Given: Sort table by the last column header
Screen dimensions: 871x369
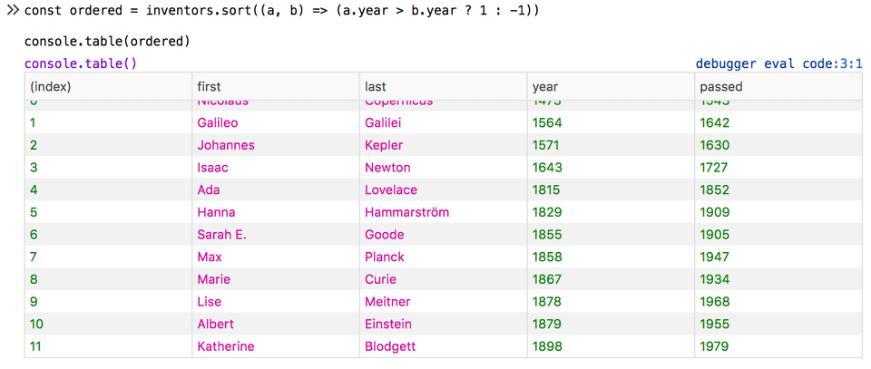Looking at the screenshot, I should click(x=376, y=87).
